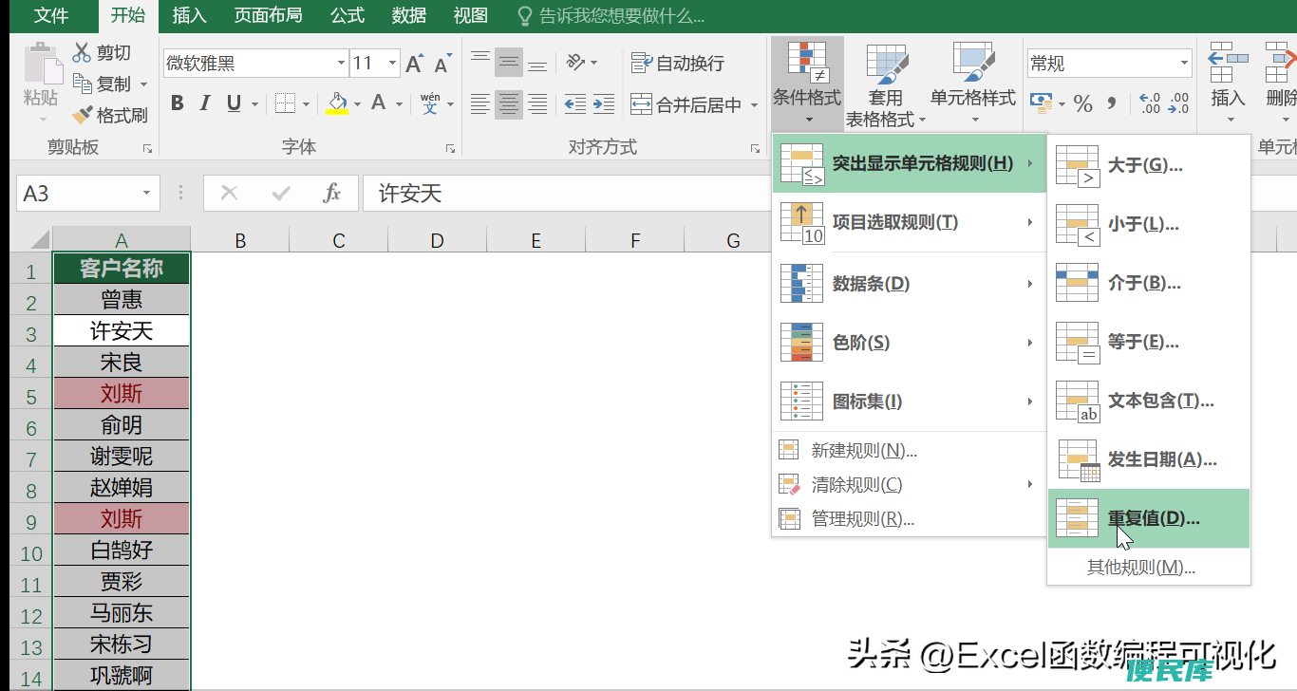Click the Increase Decimal icon
Screen dimensions: 1297x691
pyautogui.click(x=1149, y=103)
